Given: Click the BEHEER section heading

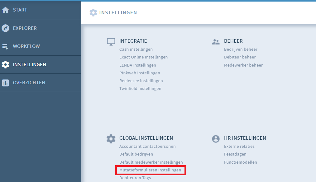Looking at the screenshot, I should (x=233, y=41).
